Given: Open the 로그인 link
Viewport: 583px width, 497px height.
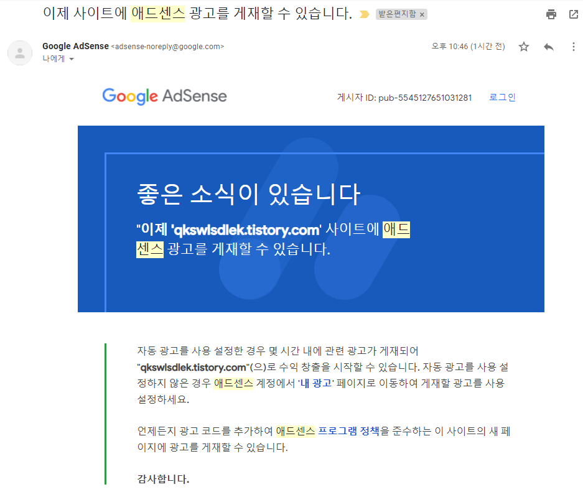Looking at the screenshot, I should [x=502, y=97].
